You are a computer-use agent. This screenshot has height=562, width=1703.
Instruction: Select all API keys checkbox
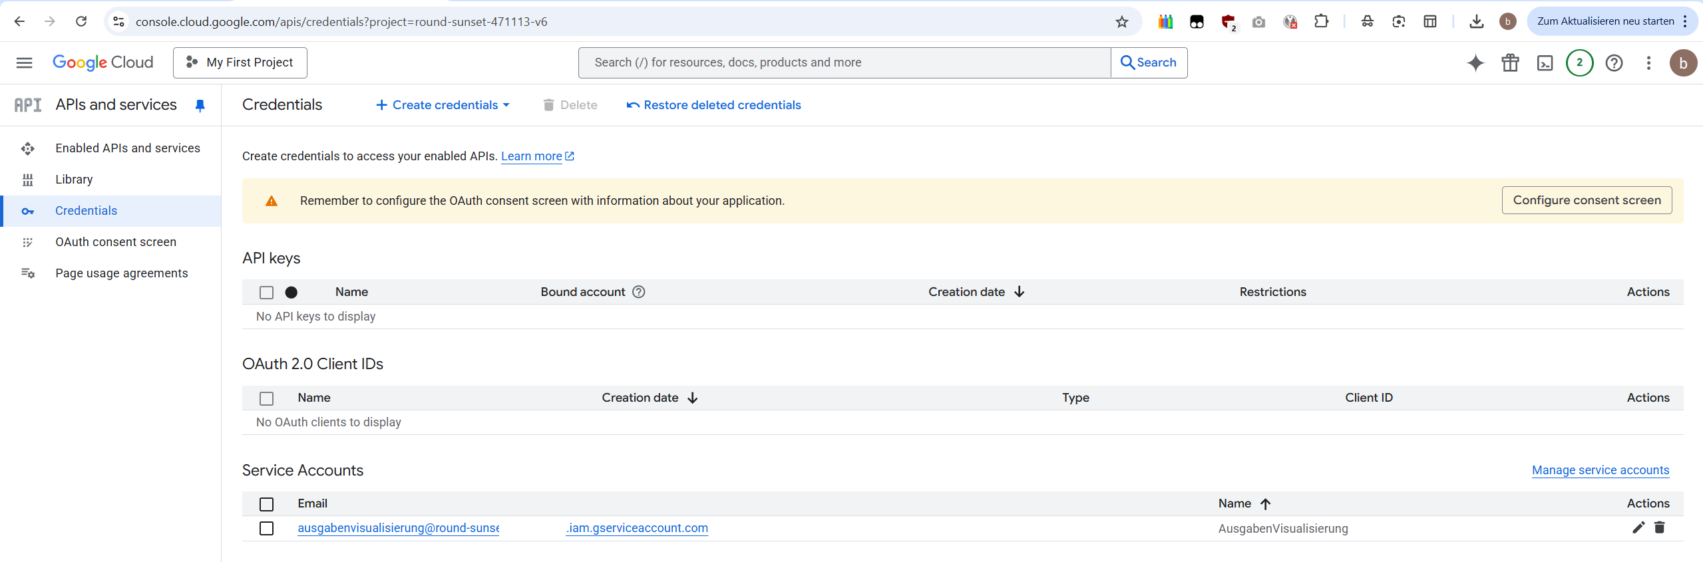click(x=266, y=292)
